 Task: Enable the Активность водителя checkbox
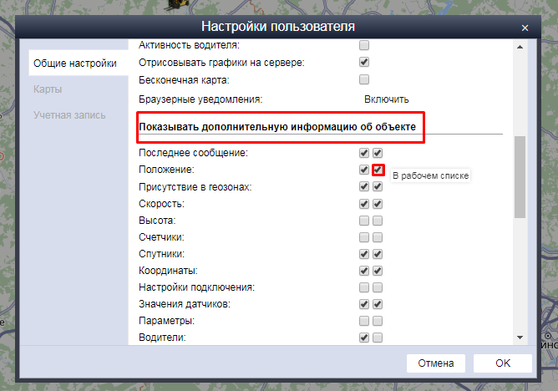(364, 45)
